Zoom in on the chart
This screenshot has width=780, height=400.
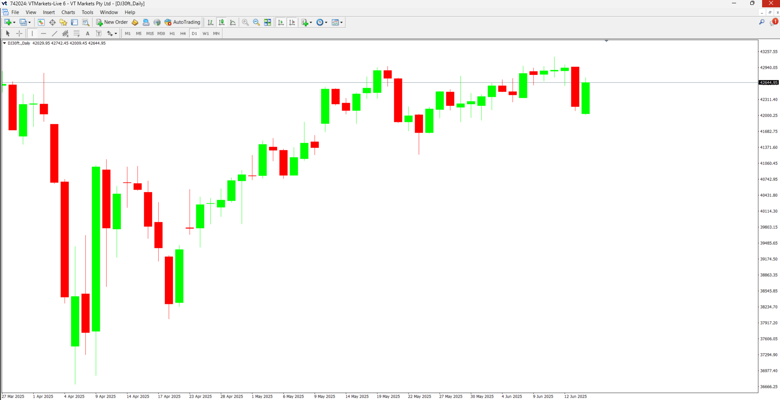pos(245,22)
